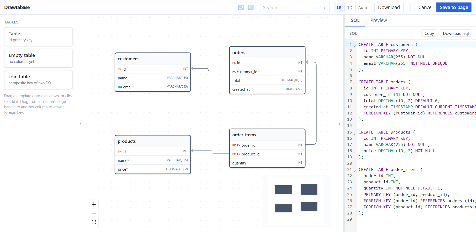The width and height of the screenshot is (476, 232).
Task: Click product_id column in order_items table
Action: [x=267, y=154]
